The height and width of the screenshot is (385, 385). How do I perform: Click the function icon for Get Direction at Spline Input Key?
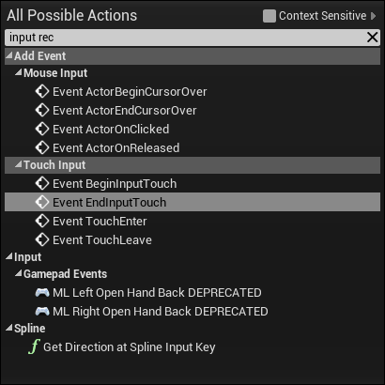click(x=34, y=347)
